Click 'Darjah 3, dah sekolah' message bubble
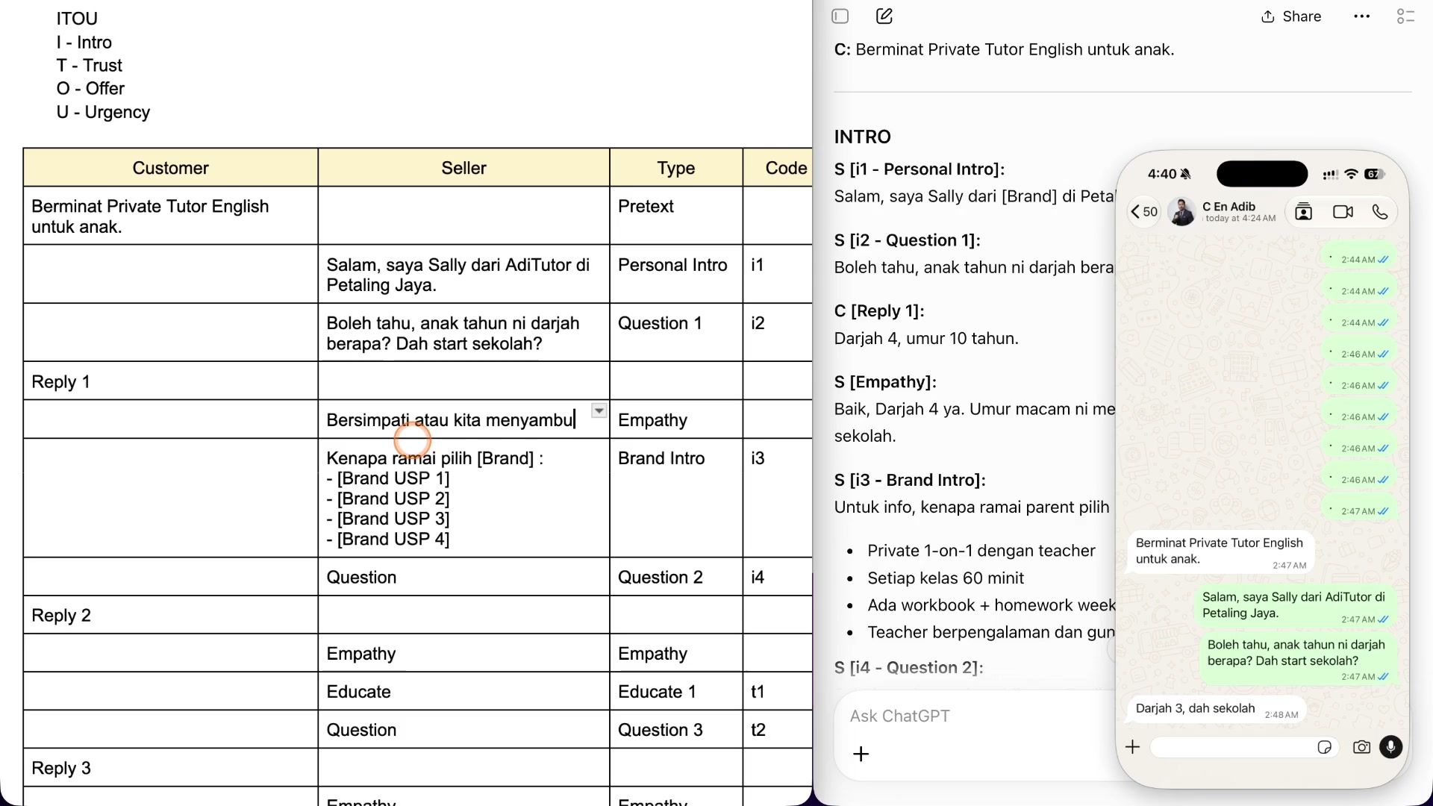 [1216, 710]
